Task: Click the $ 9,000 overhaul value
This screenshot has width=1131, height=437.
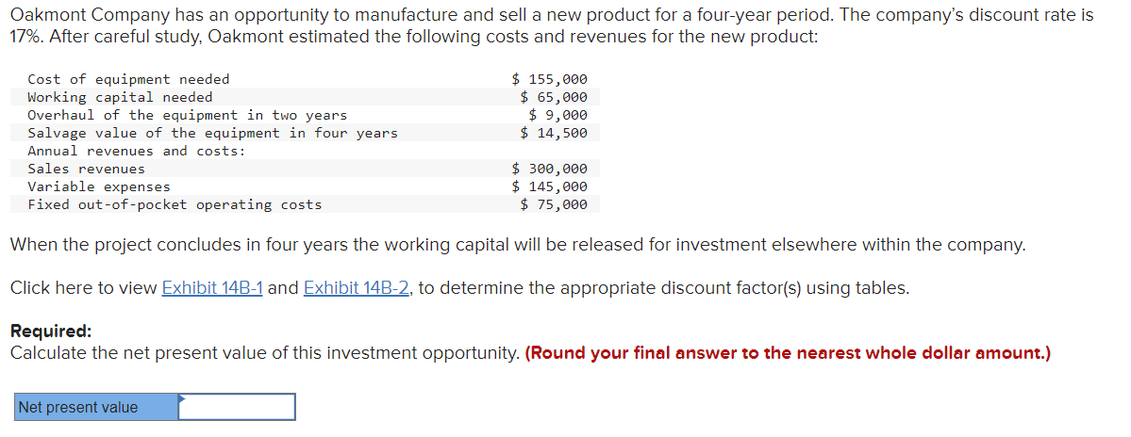Action: click(x=558, y=115)
